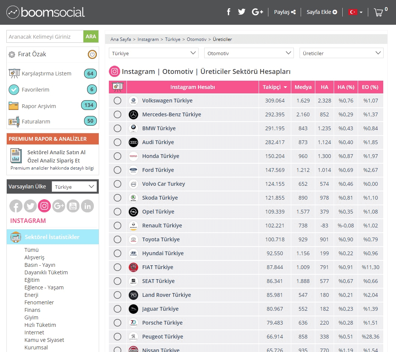Click the Volkswagen Türkiye logo

click(x=133, y=101)
